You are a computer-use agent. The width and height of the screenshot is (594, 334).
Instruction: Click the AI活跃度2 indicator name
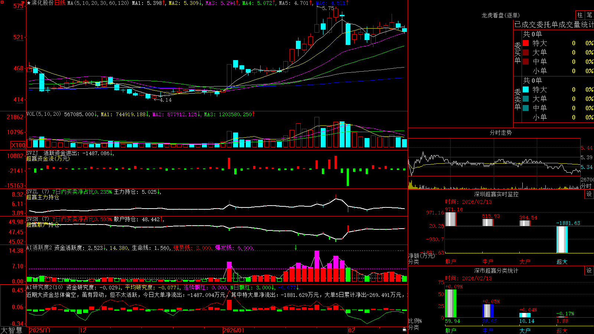click(x=39, y=248)
